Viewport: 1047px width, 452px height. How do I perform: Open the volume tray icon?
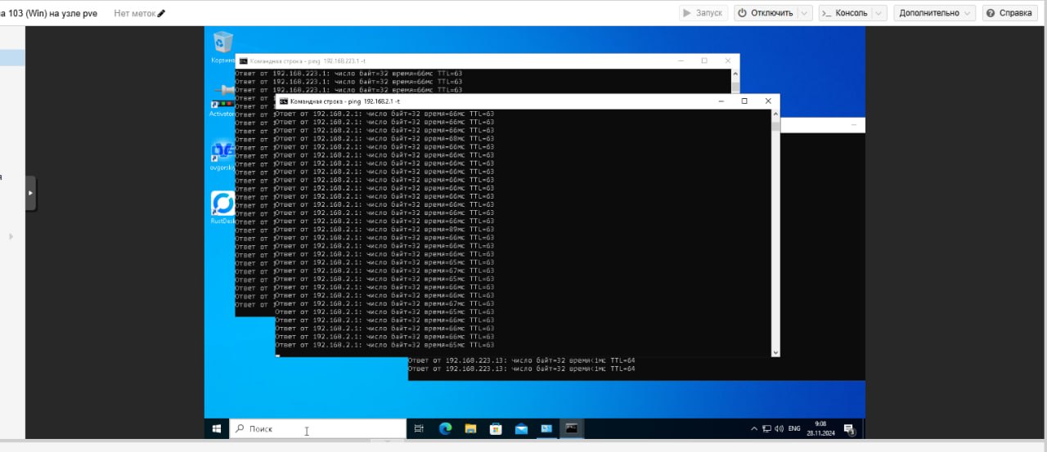click(780, 428)
